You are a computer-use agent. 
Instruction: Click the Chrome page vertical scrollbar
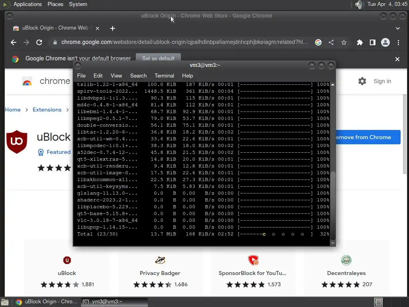405,134
